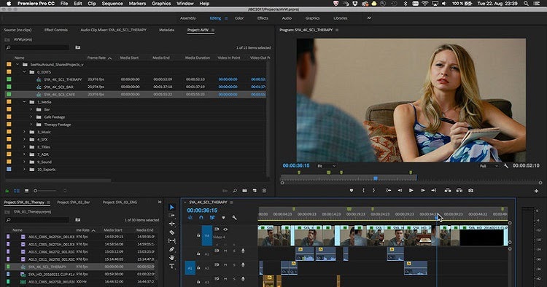Image resolution: width=547 pixels, height=287 pixels.
Task: Collapse the 1_Media bin
Action: 24,102
